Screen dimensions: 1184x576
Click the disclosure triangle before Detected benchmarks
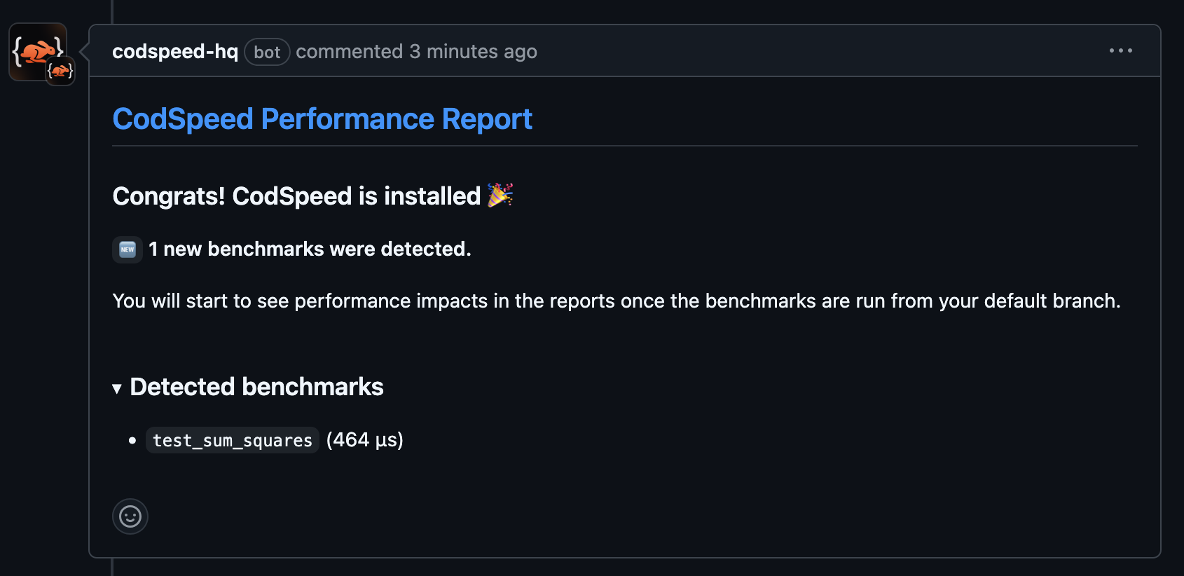tap(117, 388)
